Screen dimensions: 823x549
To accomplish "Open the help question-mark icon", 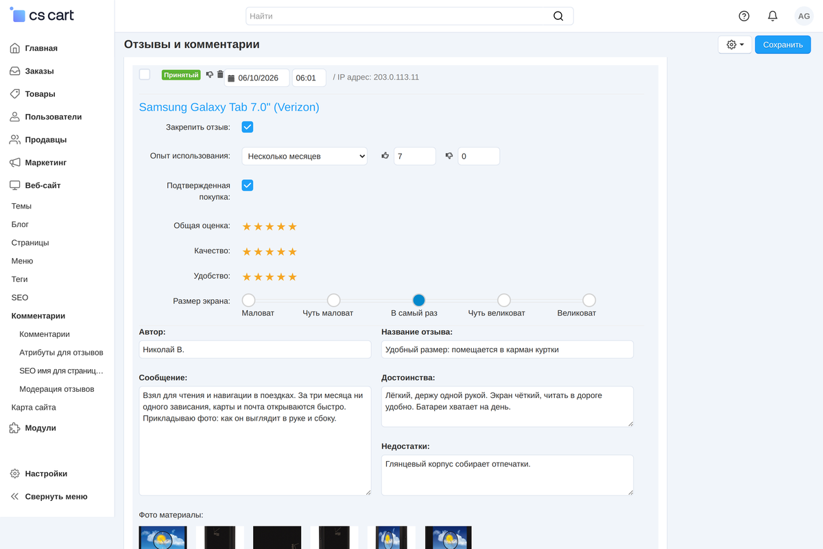I will coord(744,16).
